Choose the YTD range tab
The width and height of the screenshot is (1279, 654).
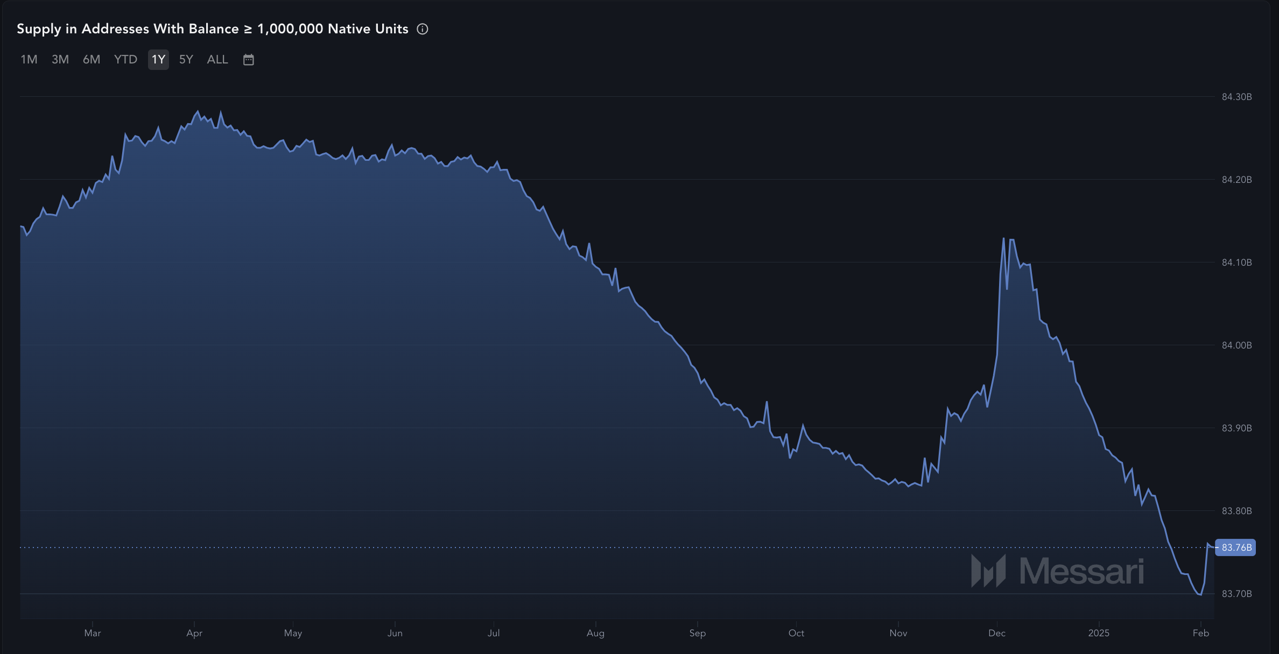[125, 60]
